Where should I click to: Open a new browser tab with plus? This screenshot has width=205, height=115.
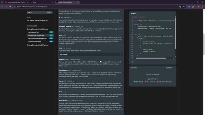tap(82, 2)
